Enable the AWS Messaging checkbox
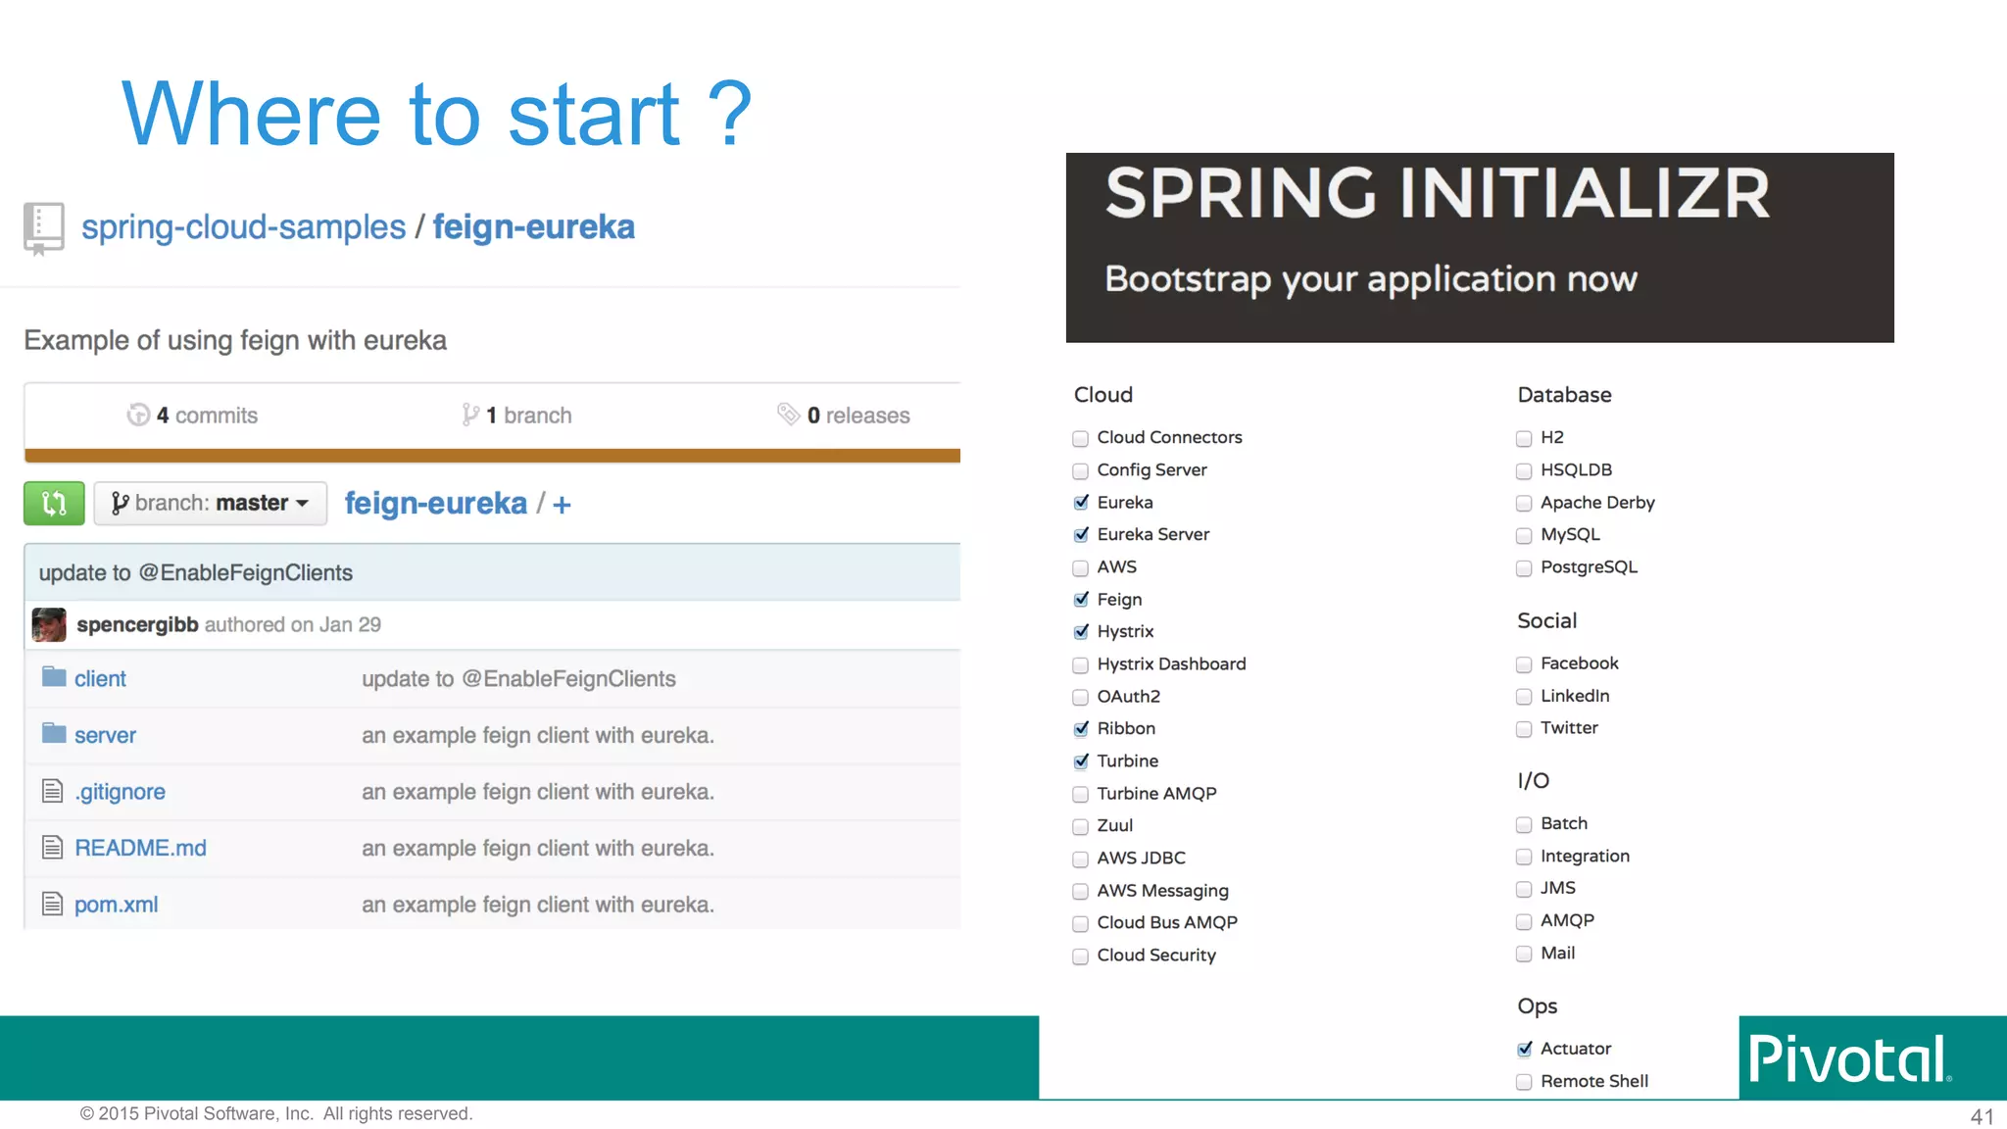 click(1080, 891)
